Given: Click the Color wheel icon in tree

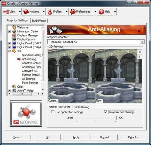Looking at the screenshot, I should coord(14,86).
